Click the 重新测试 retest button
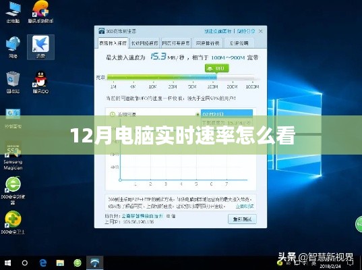This screenshot has width=362, height=270. pos(242,219)
